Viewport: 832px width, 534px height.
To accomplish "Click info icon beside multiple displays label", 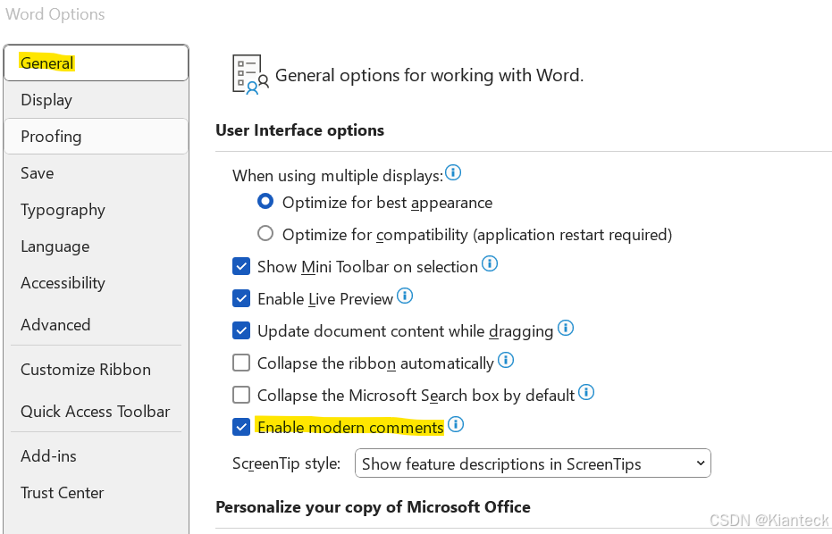I will (452, 172).
